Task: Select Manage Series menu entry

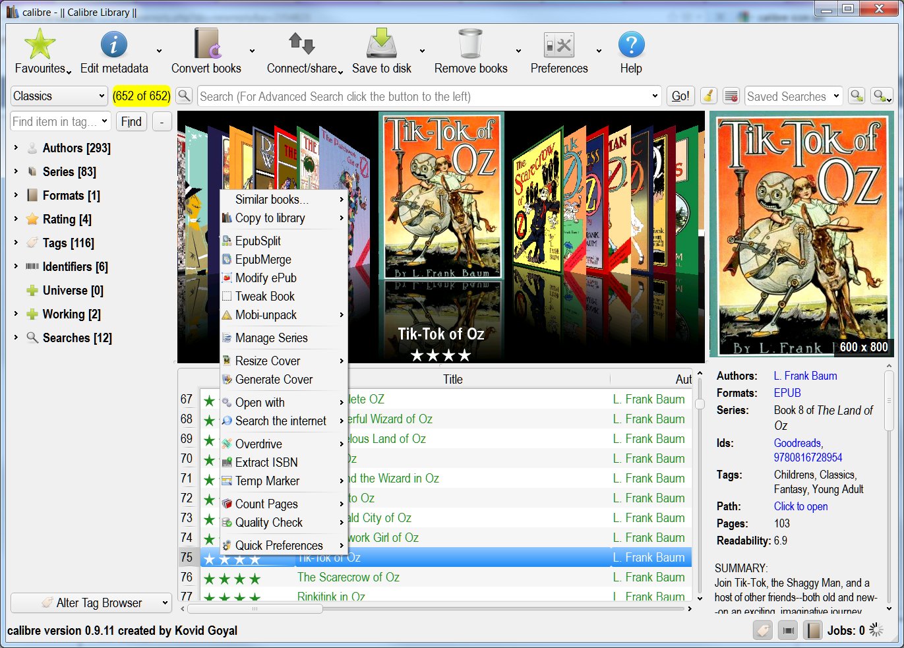Action: coord(284,338)
